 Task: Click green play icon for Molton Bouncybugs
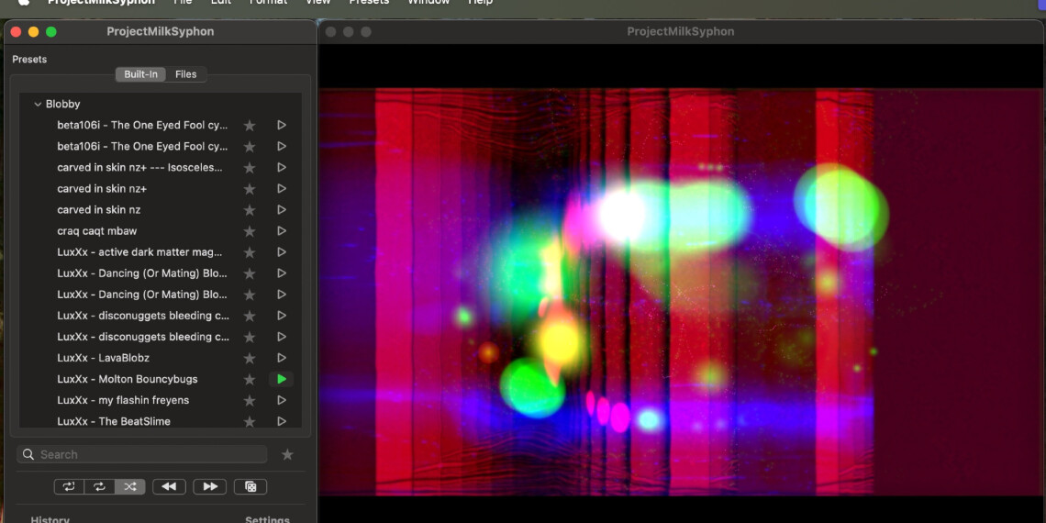pos(282,379)
